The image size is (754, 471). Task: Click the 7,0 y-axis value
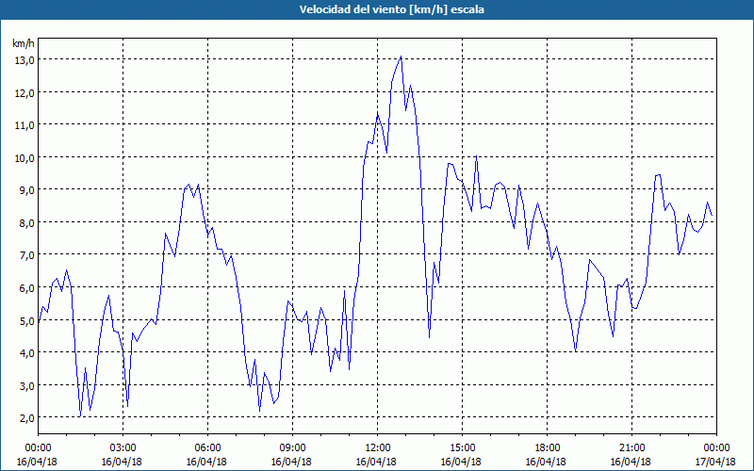point(27,254)
